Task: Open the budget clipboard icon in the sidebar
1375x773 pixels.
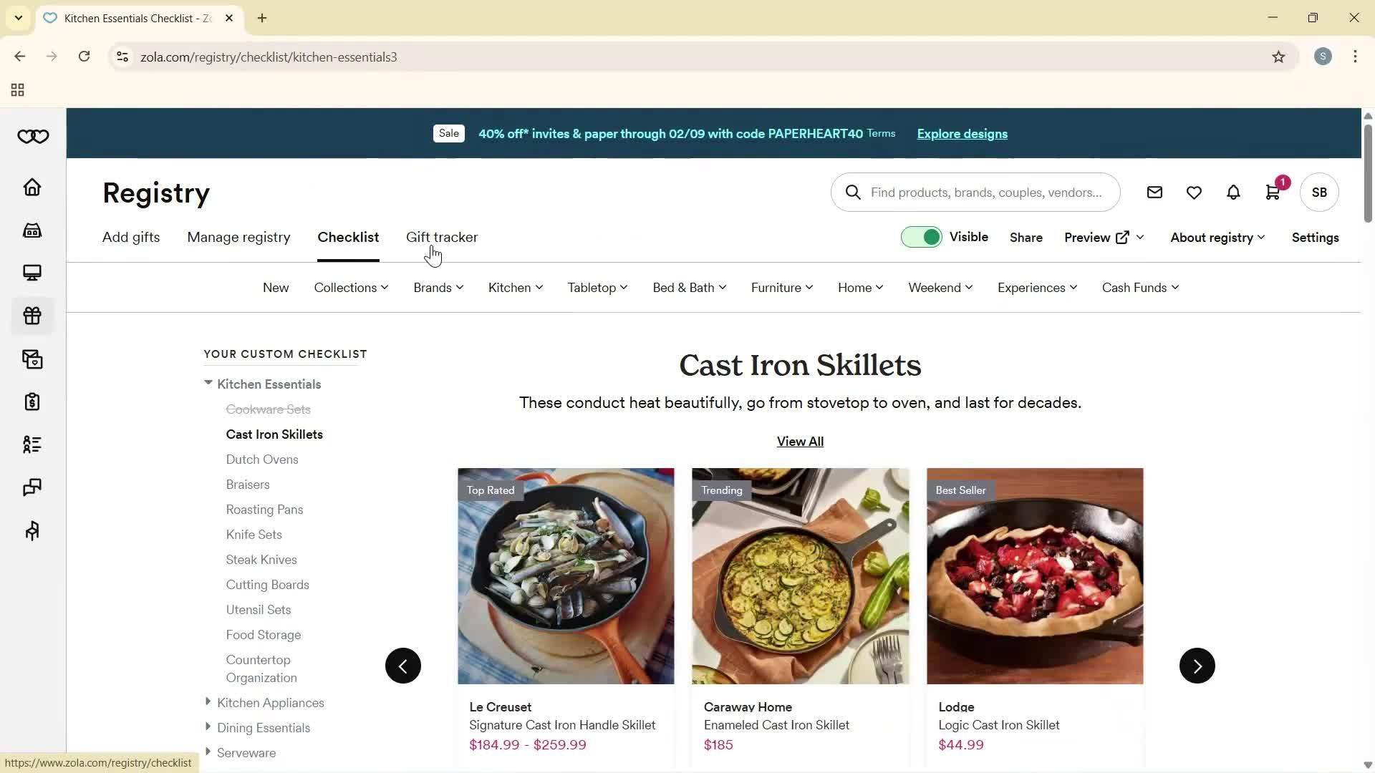Action: point(32,402)
